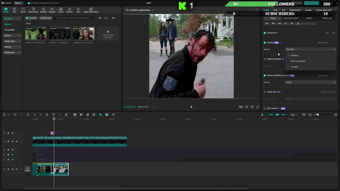The height and width of the screenshot is (191, 340).
Task: Click the Kapak cover edit button
Action: point(28,169)
